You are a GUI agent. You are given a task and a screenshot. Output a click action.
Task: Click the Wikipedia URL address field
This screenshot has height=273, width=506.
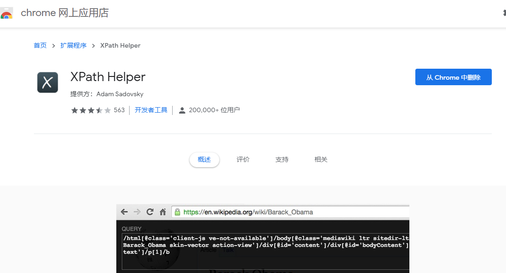[x=290, y=212]
